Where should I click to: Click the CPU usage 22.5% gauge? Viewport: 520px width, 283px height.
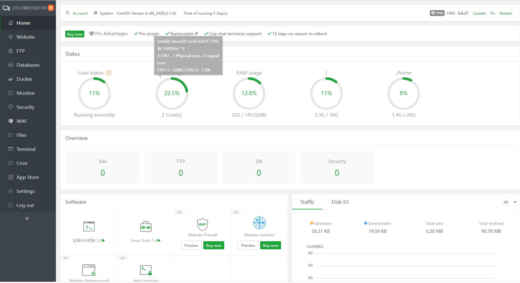[x=172, y=93]
